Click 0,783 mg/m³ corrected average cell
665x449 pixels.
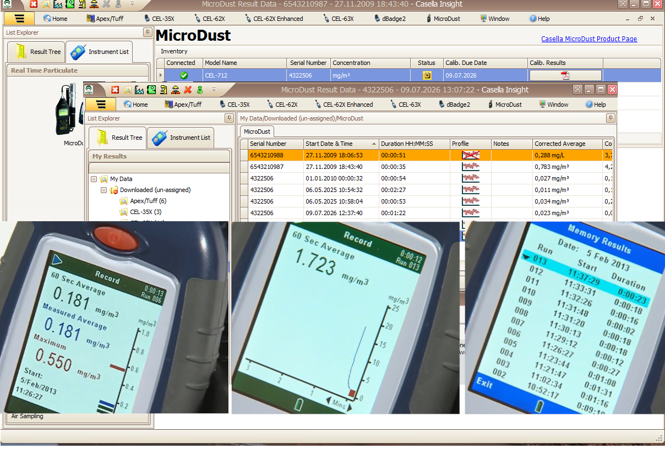point(568,167)
